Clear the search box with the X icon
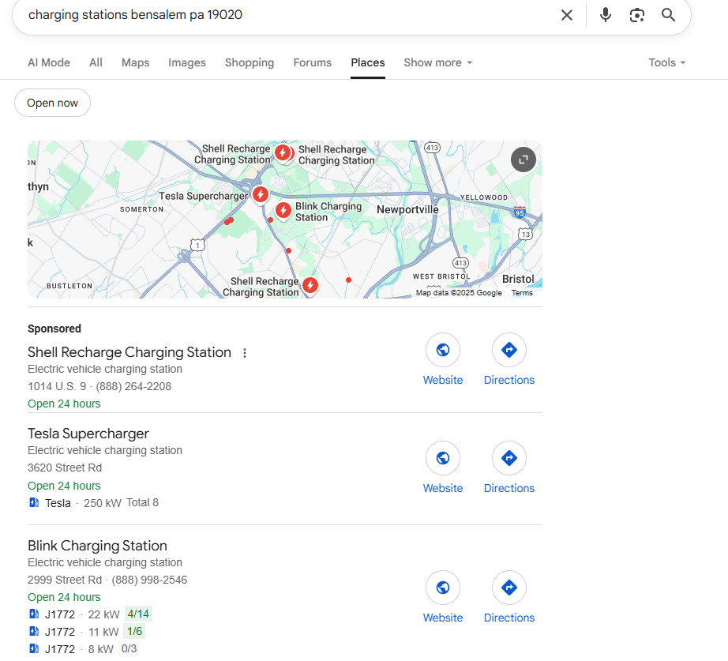This screenshot has height=661, width=728. coord(566,15)
